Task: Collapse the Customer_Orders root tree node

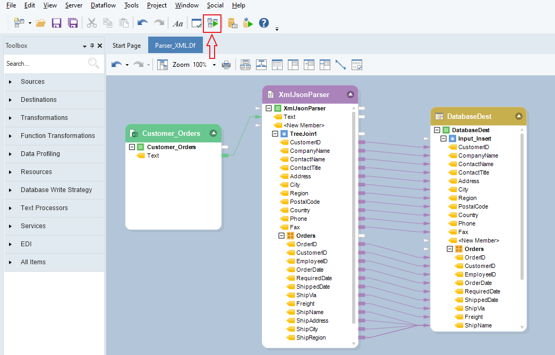Action: click(x=132, y=147)
